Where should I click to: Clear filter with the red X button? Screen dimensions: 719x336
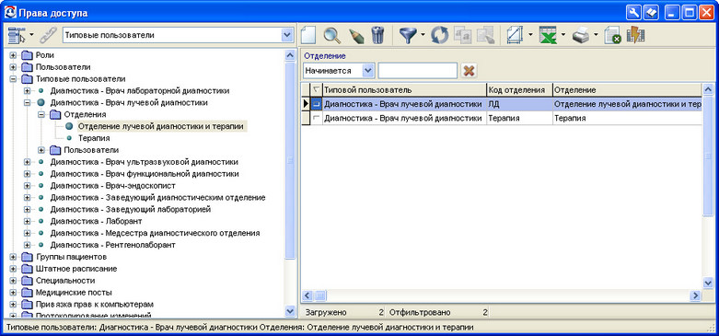point(470,71)
